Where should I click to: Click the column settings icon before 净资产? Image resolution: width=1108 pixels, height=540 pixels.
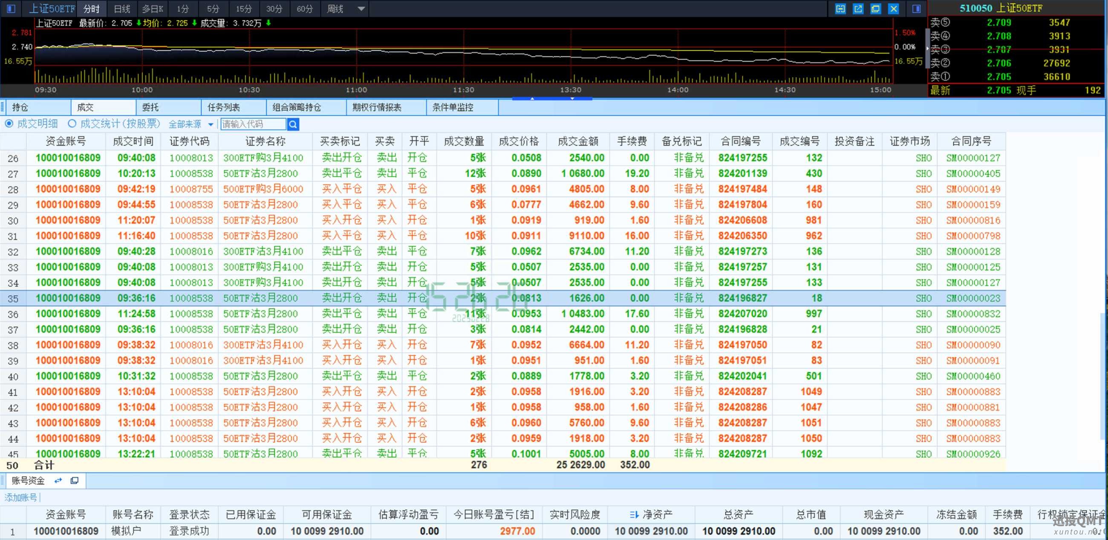(634, 514)
